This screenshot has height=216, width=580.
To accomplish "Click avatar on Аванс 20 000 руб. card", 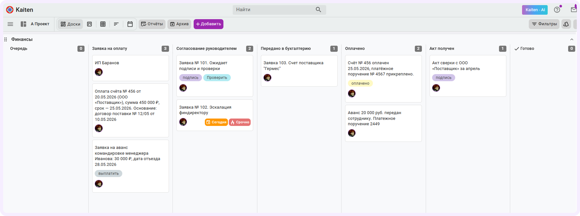I will (x=352, y=133).
